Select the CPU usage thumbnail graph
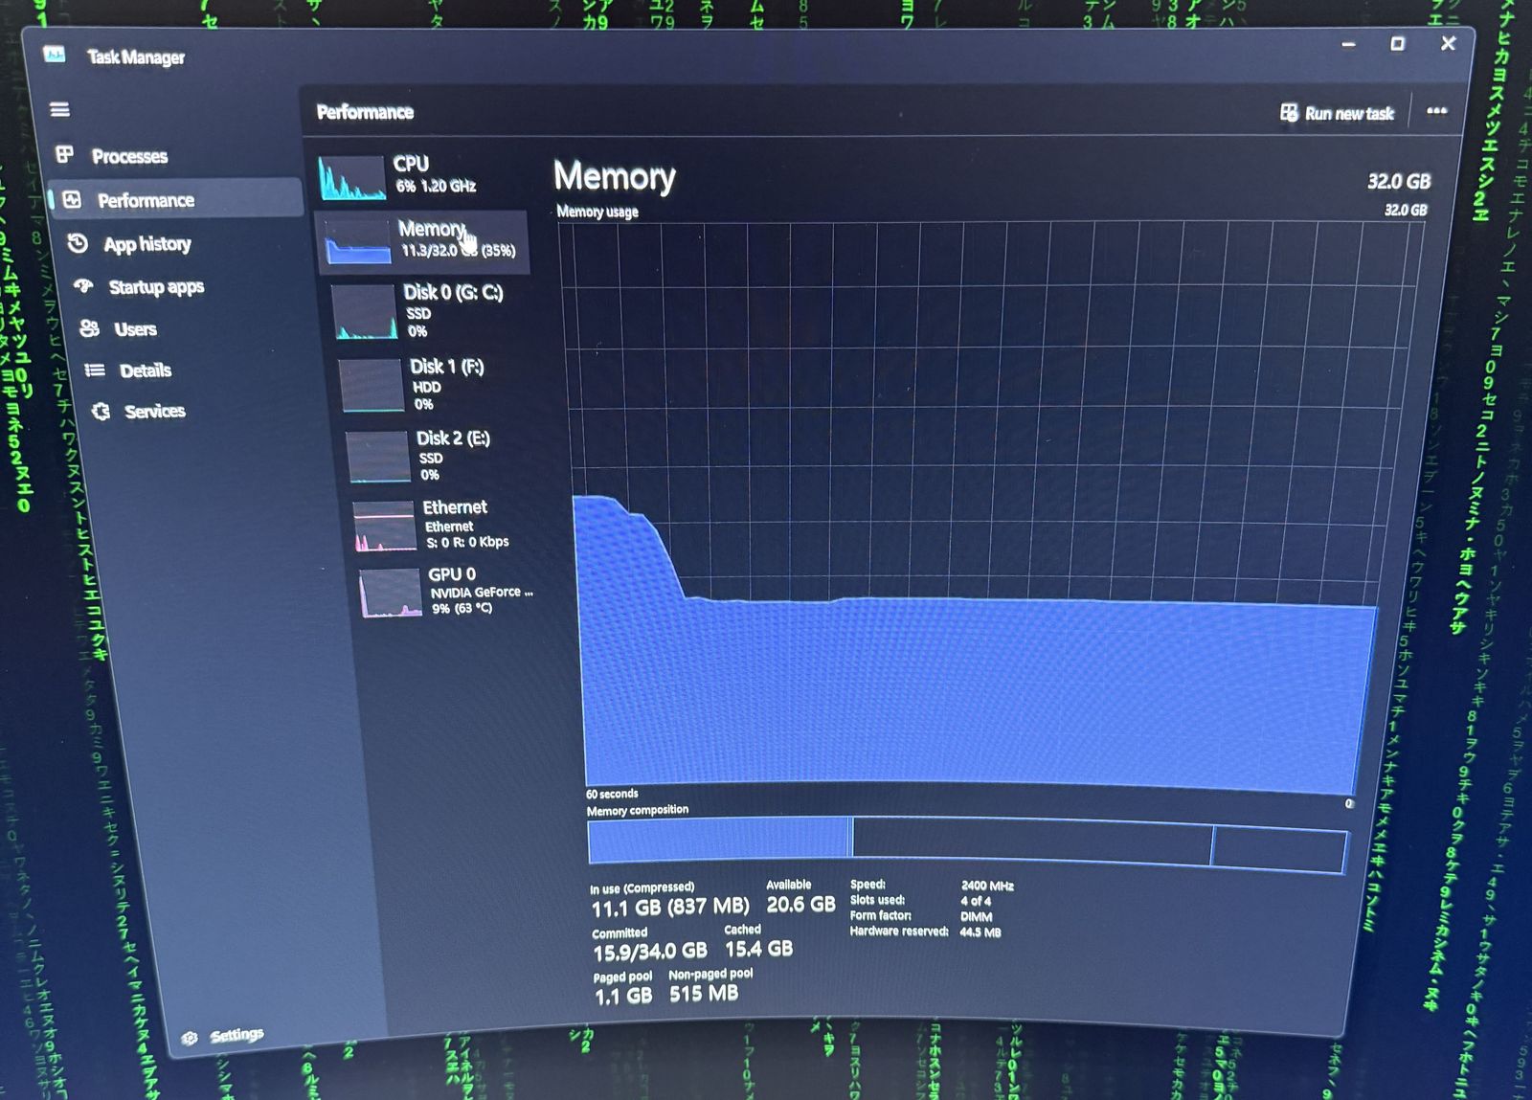This screenshot has height=1100, width=1532. 351,177
